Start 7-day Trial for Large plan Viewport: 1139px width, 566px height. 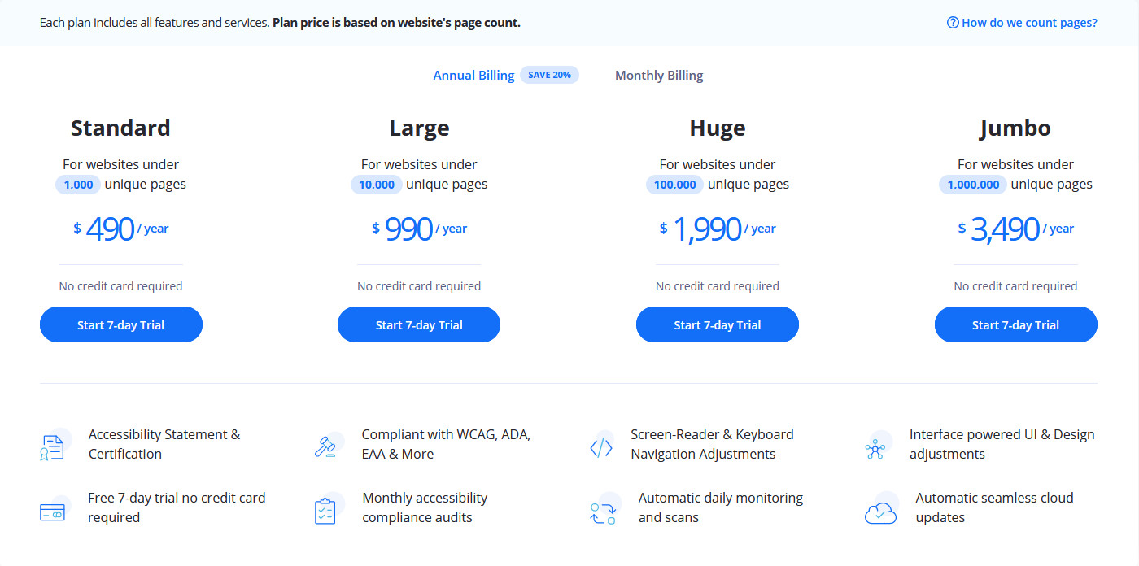[419, 324]
